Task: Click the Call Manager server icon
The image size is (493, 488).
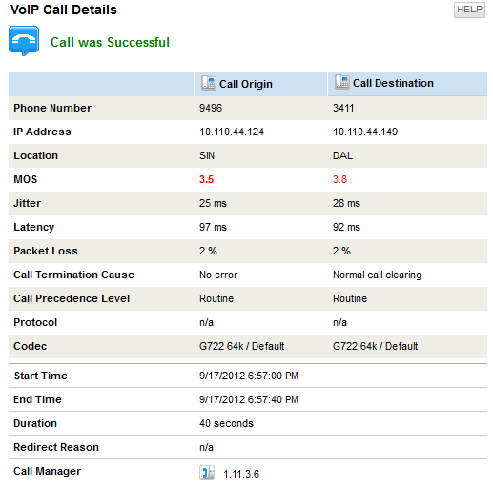Action: coord(207,473)
